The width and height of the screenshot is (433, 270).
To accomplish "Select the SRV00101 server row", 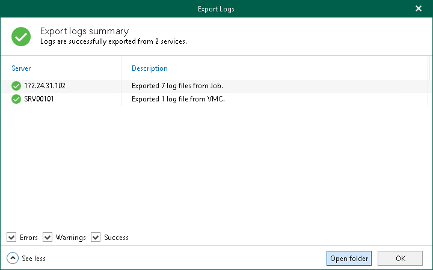I will click(38, 99).
